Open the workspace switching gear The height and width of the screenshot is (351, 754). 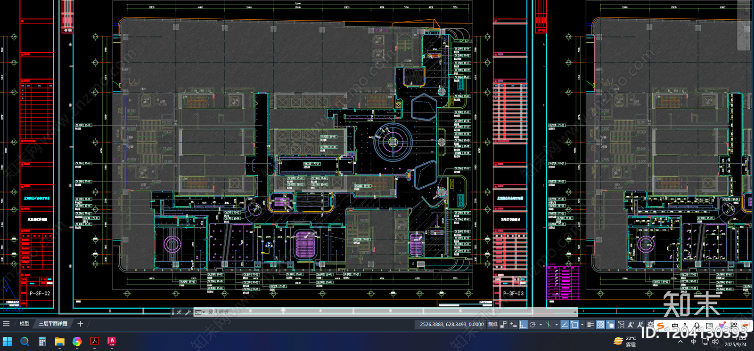(650, 324)
